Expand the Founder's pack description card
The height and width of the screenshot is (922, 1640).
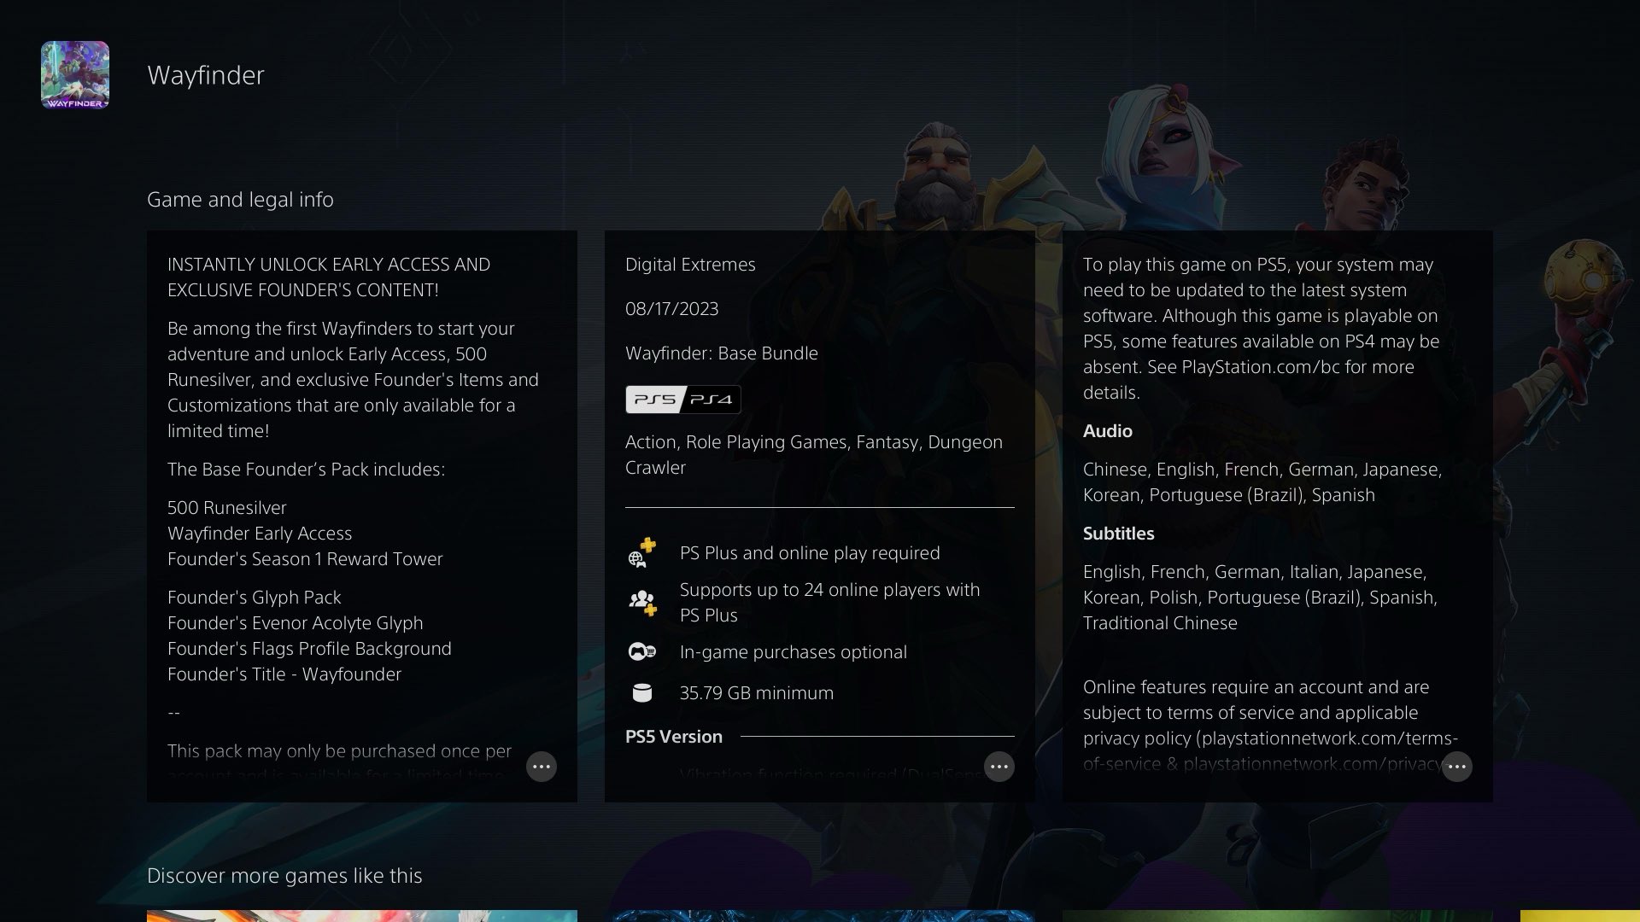(x=542, y=767)
